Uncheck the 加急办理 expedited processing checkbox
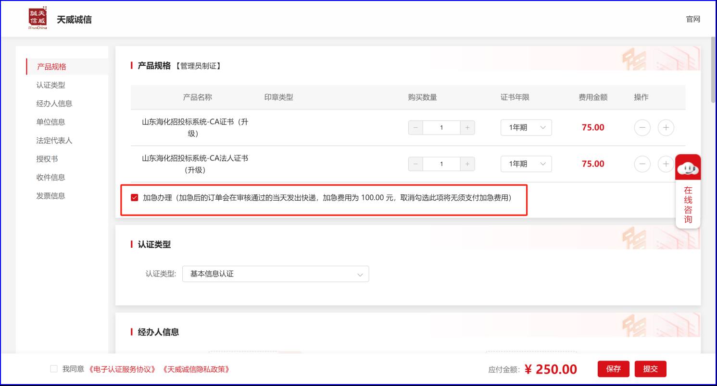The image size is (717, 386). coord(135,197)
